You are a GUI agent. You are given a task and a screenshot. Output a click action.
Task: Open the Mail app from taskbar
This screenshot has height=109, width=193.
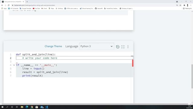click(42, 107)
